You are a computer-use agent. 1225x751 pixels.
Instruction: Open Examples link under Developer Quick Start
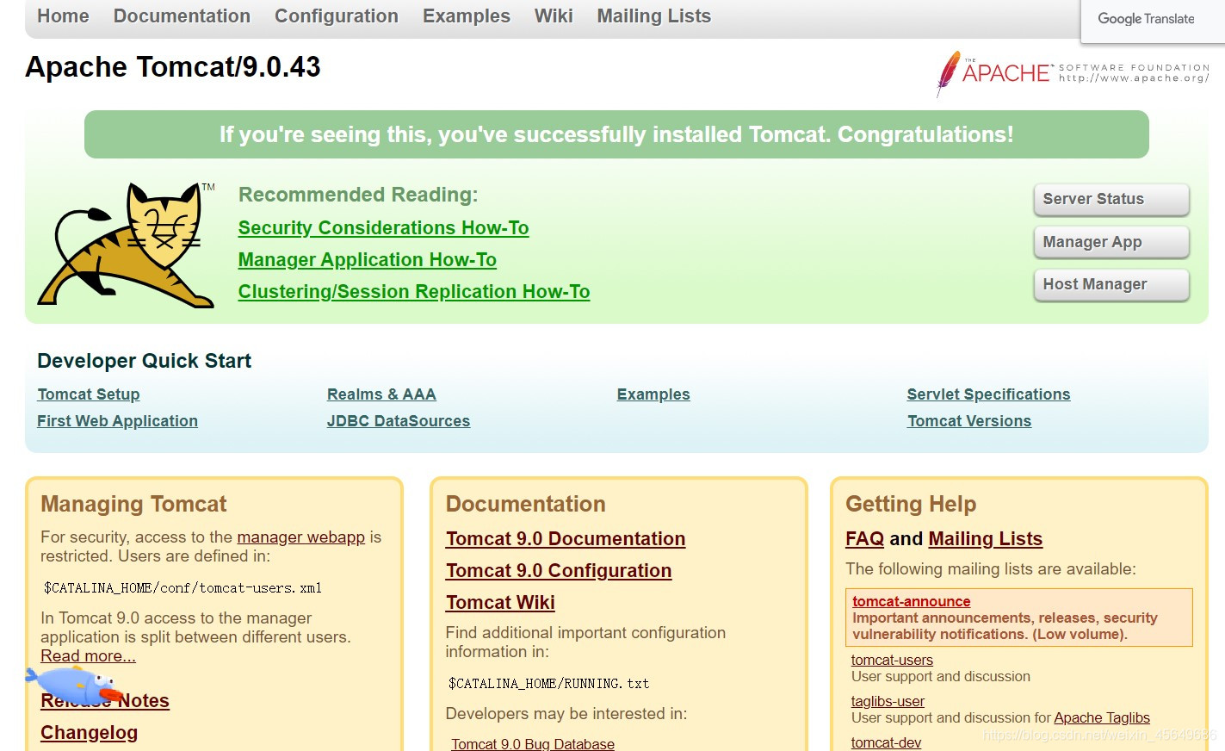pyautogui.click(x=653, y=394)
